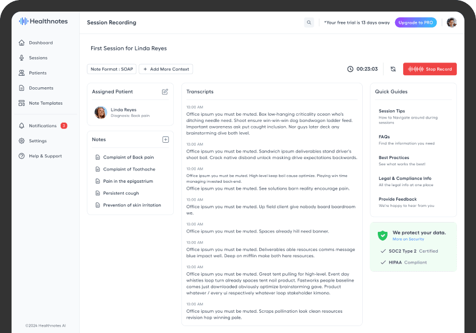Screen dimensions: 476x333
Task: Open Notifications in the sidebar
Action: coord(43,125)
